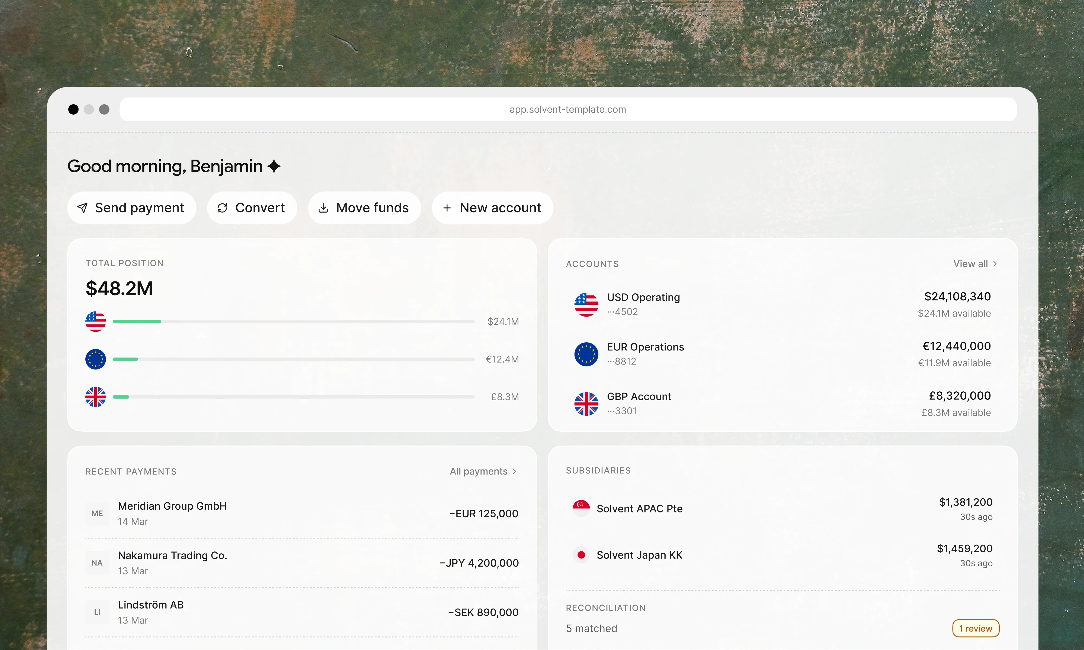This screenshot has height=650, width=1084.
Task: Click the $1,459,200 subsidiary balance
Action: coord(965,549)
